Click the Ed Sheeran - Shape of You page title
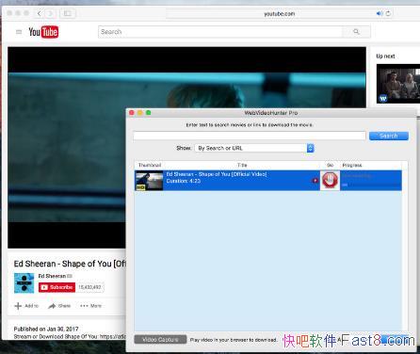This screenshot has width=420, height=354. pos(70,264)
